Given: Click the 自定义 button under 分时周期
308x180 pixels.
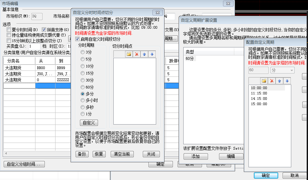Looking at the screenshot, I should click(x=89, y=123).
